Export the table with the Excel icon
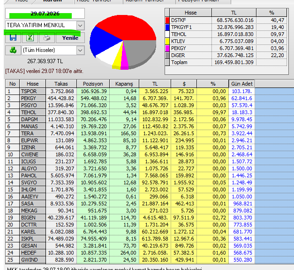This screenshot has height=270, width=294. [30, 38]
